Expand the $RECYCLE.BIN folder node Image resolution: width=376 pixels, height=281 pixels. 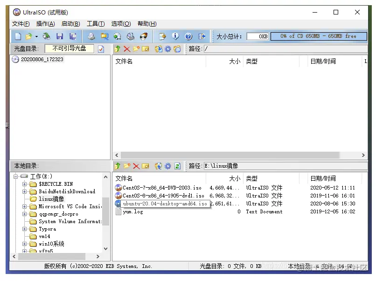24,184
